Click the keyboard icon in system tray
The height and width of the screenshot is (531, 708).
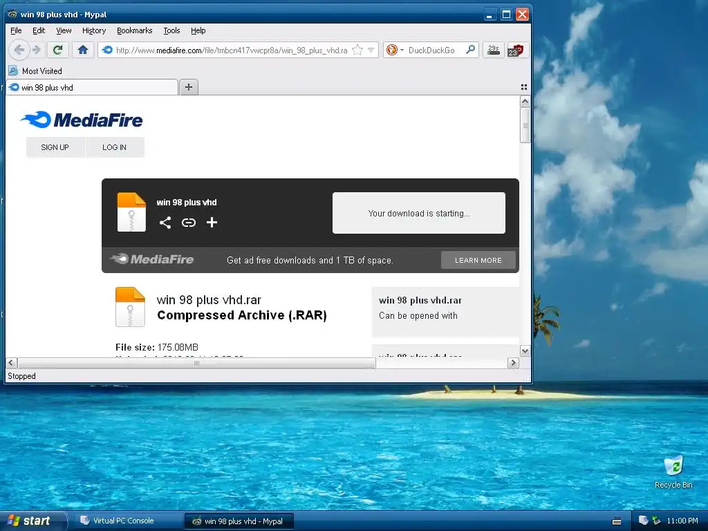tap(617, 521)
